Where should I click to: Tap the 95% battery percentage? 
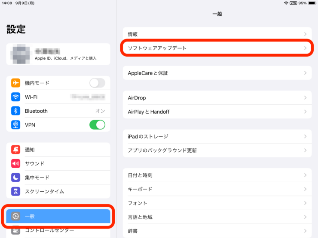coord(303,3)
